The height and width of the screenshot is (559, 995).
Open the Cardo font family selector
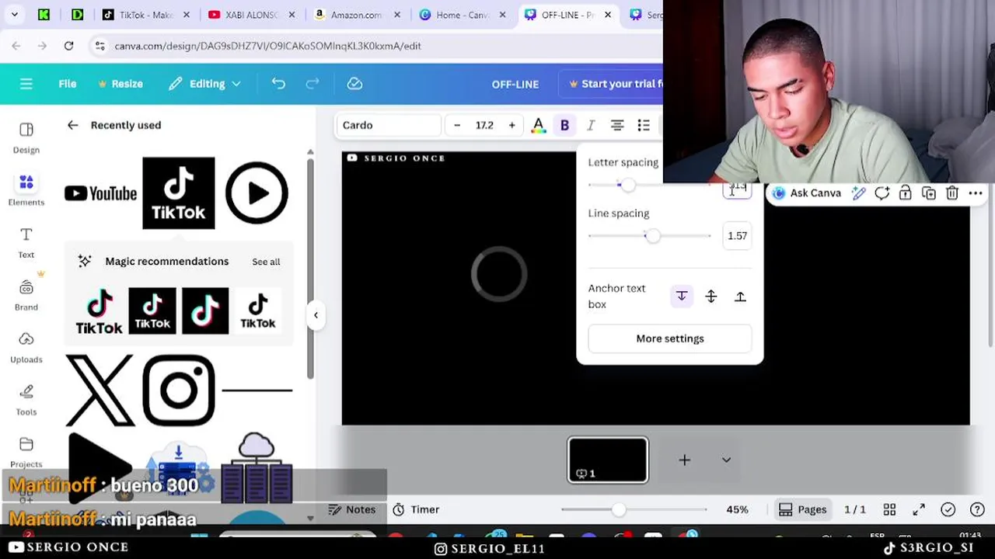pyautogui.click(x=389, y=125)
